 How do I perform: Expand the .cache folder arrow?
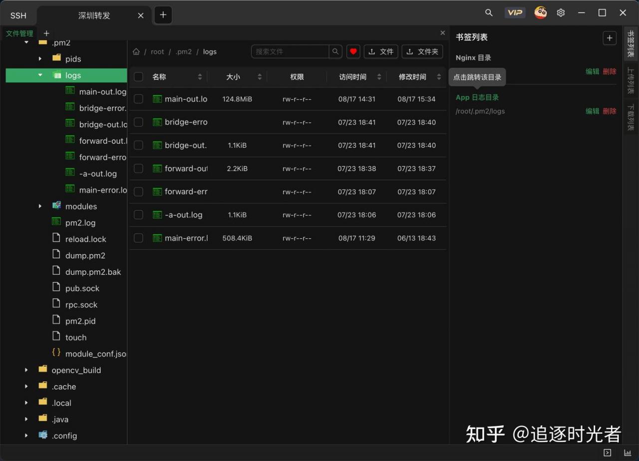tap(26, 387)
